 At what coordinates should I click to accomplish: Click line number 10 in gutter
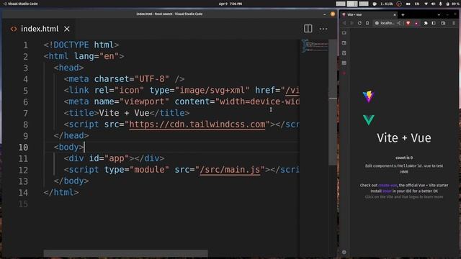coord(23,147)
